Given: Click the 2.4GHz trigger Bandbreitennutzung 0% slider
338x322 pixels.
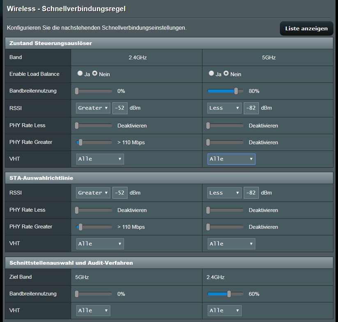Looking at the screenshot, I should pyautogui.click(x=77, y=91).
